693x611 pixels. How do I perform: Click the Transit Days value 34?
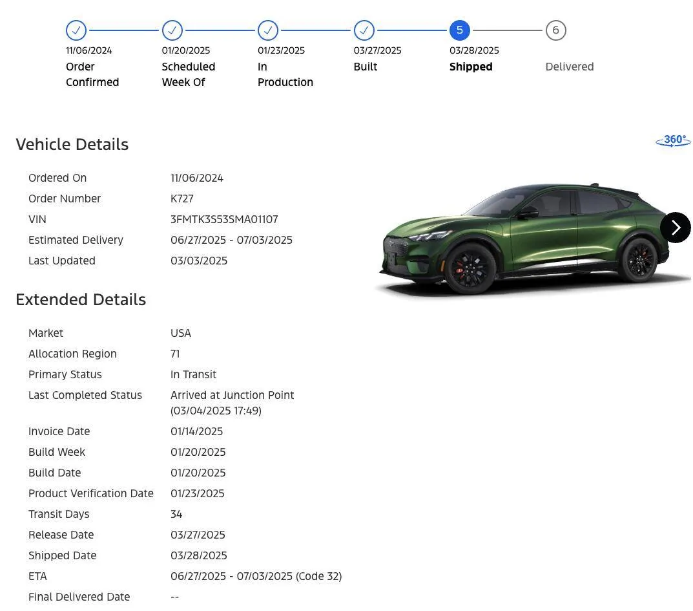click(x=176, y=514)
